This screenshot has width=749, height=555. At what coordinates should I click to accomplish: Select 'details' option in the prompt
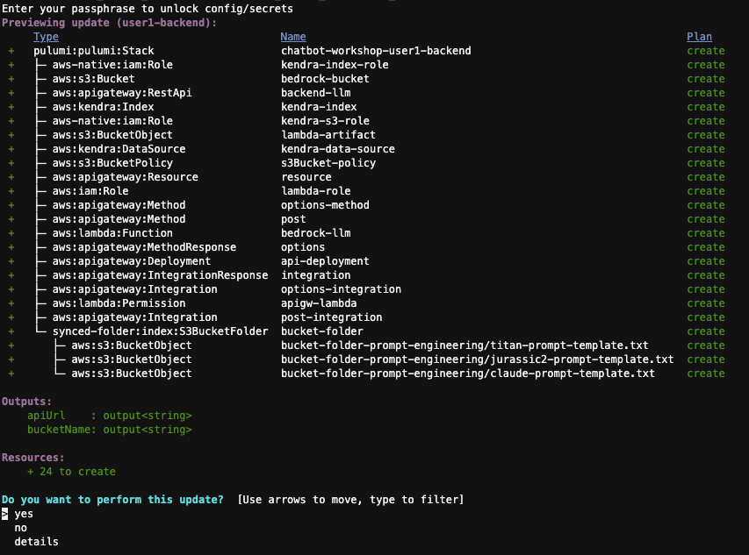[x=36, y=542]
